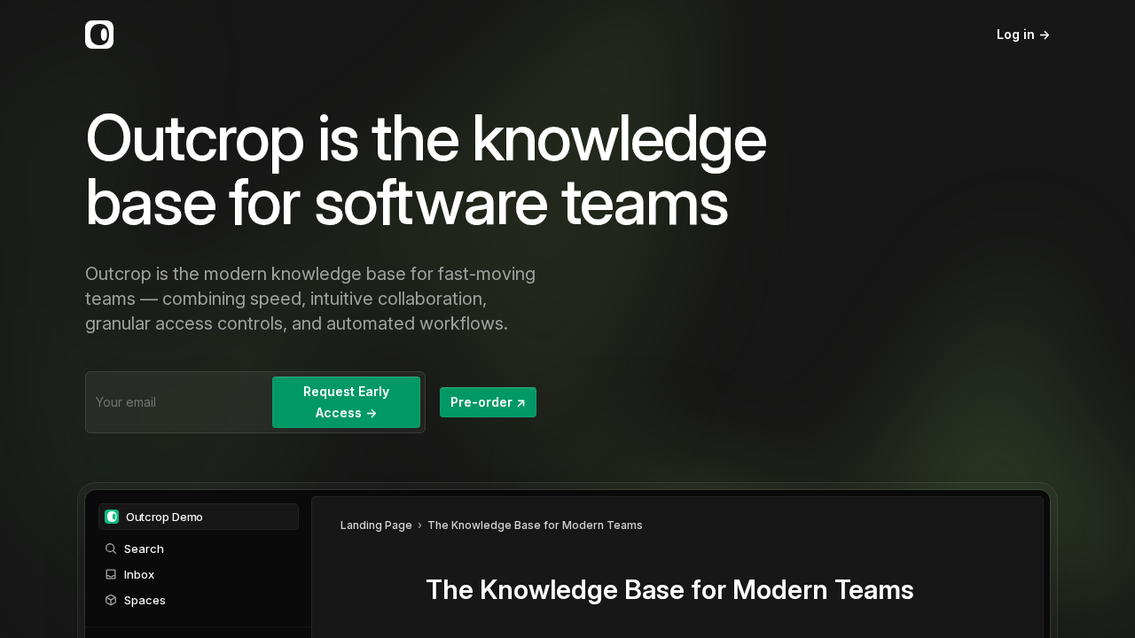
Task: Open the Inbox sidebar item
Action: [x=139, y=574]
